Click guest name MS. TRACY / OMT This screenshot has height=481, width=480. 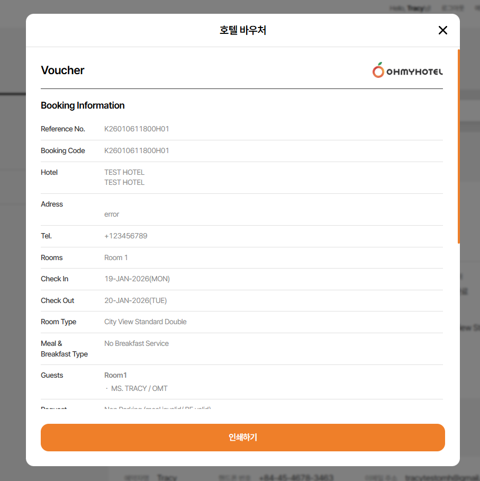[139, 389]
